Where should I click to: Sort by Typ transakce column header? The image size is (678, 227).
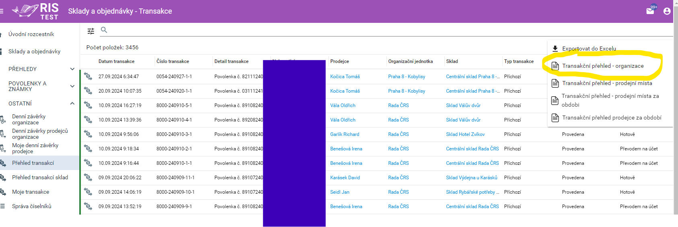[x=519, y=61]
